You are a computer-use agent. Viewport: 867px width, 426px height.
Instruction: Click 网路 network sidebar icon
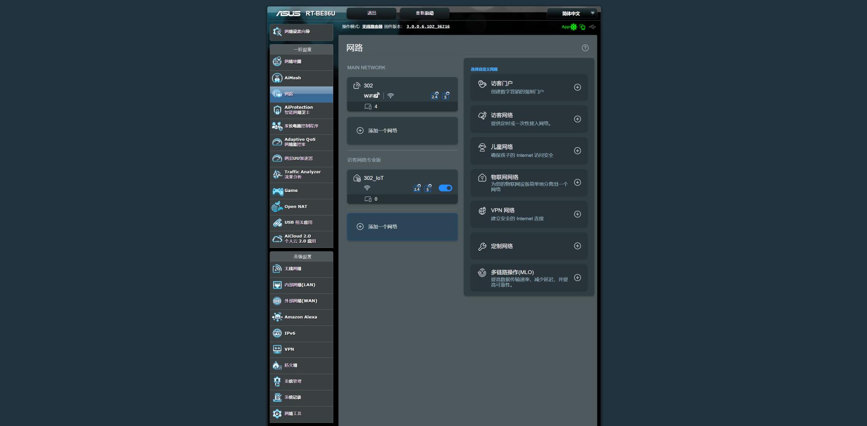277,94
